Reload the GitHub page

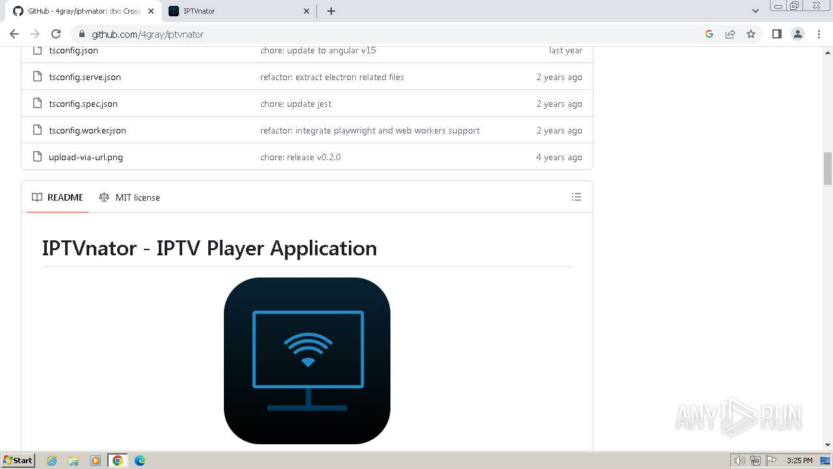coord(56,34)
